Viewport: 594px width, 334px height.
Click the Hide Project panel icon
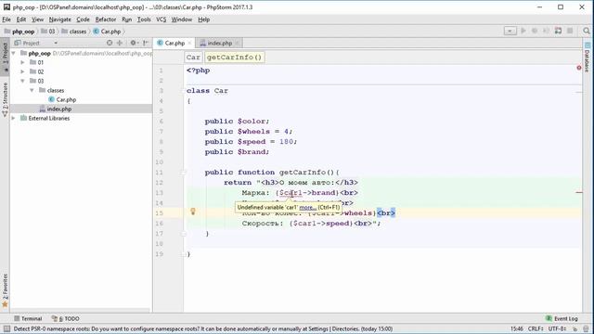click(x=146, y=43)
